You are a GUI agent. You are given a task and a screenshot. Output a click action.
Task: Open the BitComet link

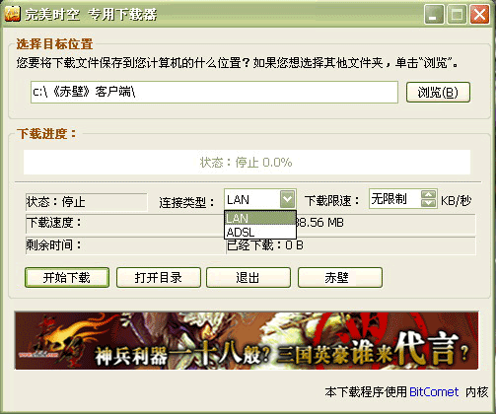[434, 392]
